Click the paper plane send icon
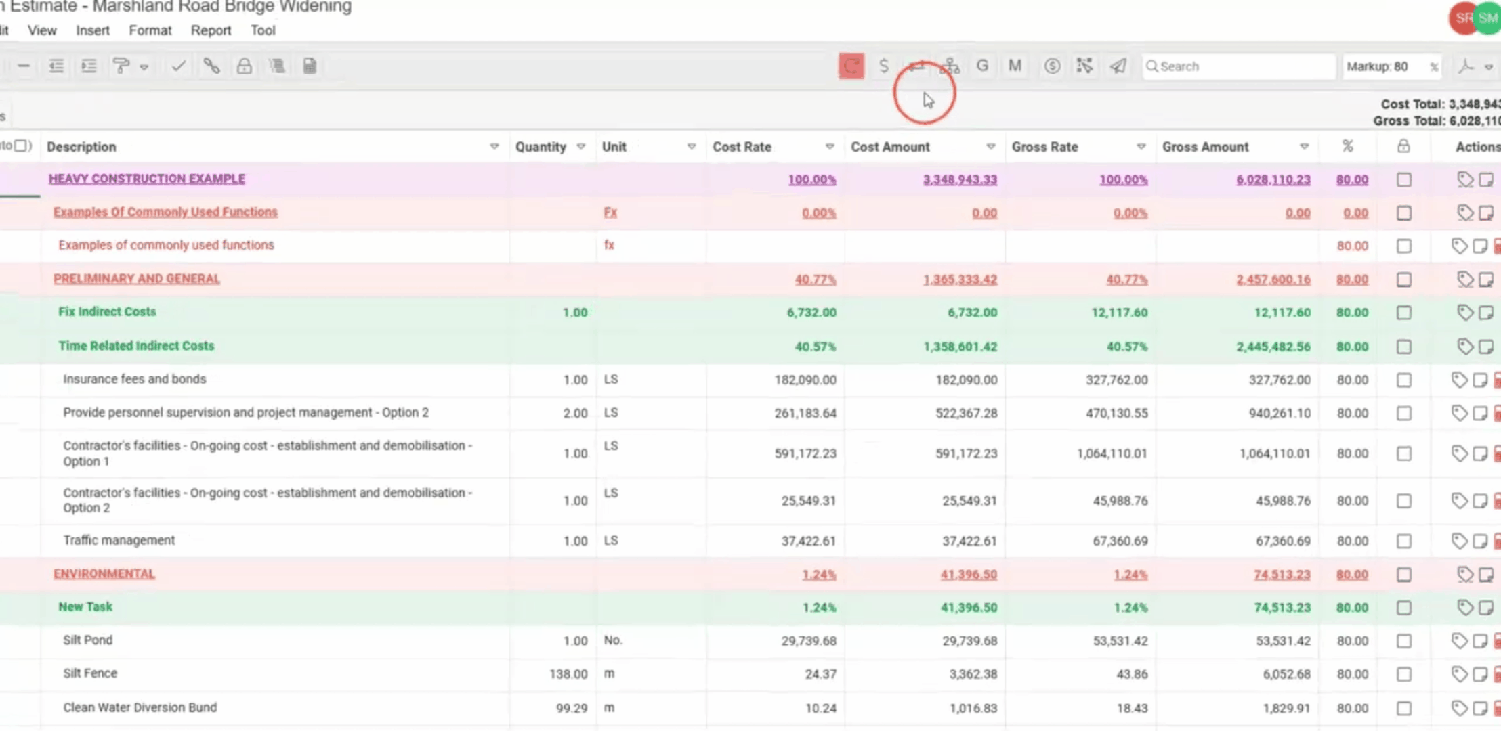The height and width of the screenshot is (731, 1501). (1118, 66)
